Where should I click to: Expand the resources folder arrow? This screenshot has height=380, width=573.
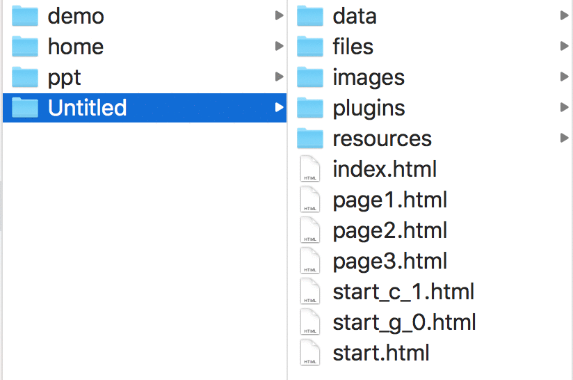[x=564, y=138]
